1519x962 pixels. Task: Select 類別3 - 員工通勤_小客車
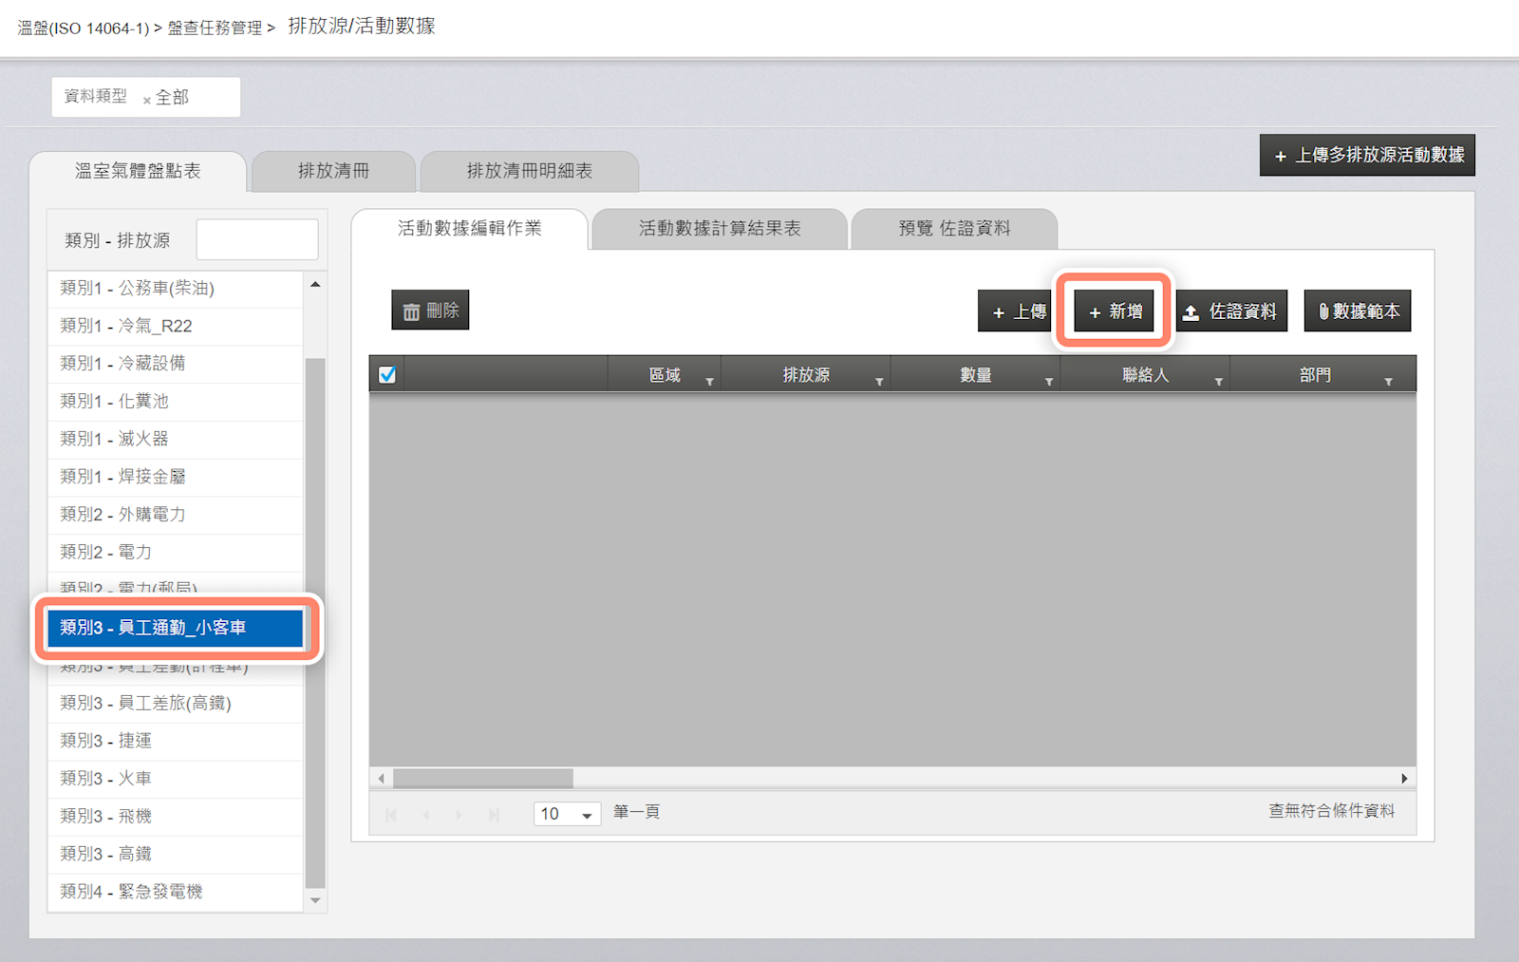[176, 628]
